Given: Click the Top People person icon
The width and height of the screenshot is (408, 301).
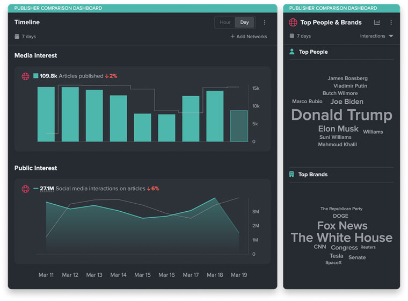Looking at the screenshot, I should click(x=292, y=52).
